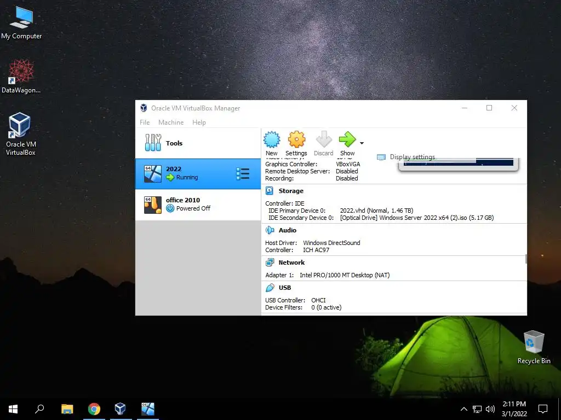
Task: Click the USB section icon
Action: 270,288
